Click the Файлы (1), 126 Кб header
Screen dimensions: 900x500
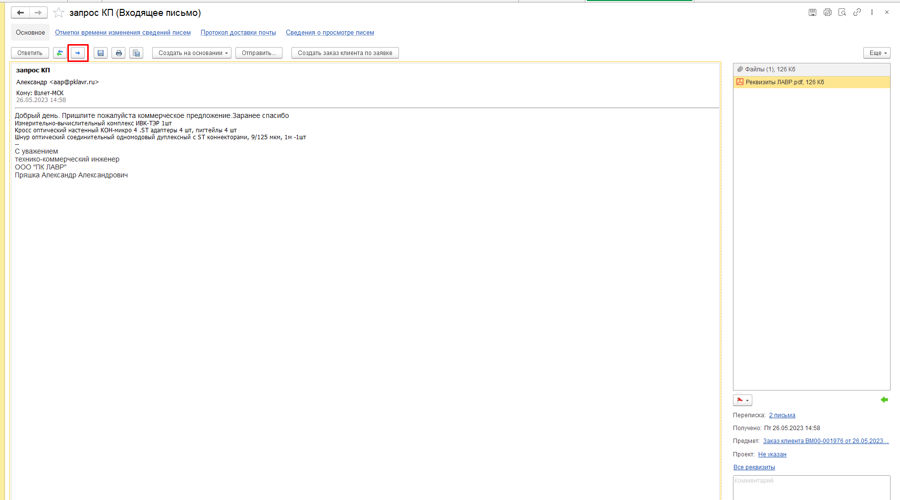click(x=812, y=69)
